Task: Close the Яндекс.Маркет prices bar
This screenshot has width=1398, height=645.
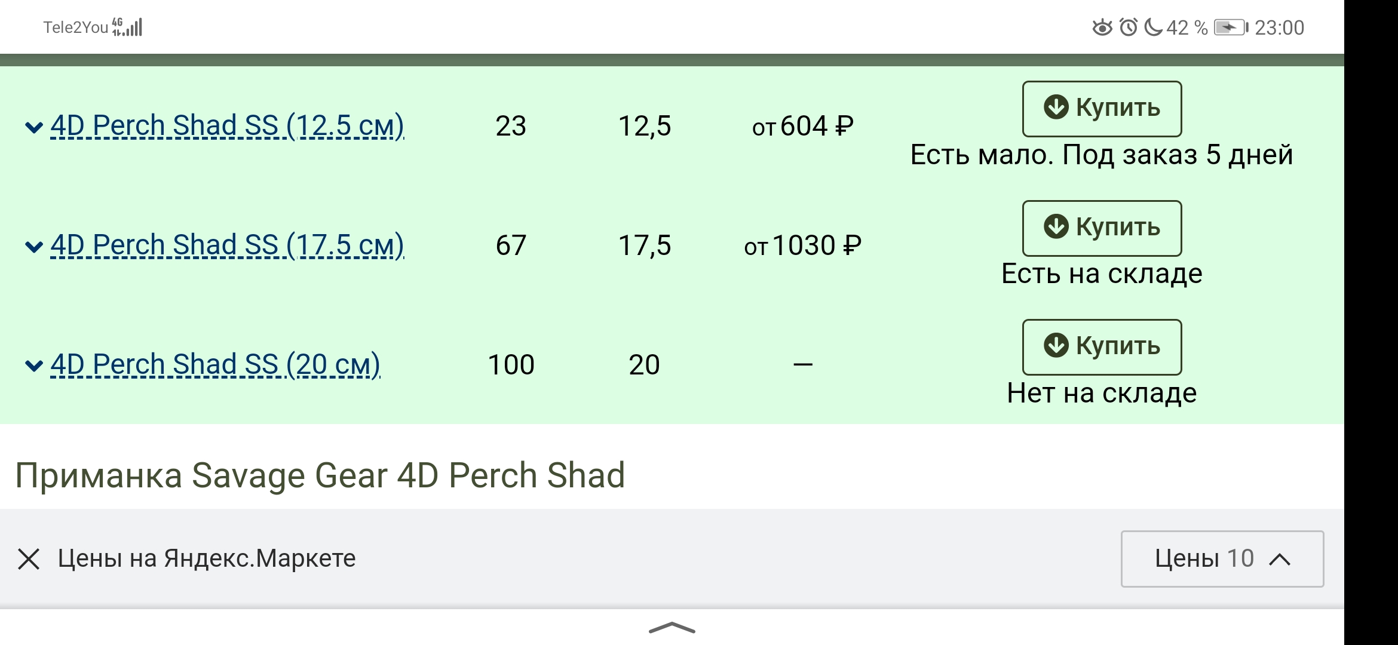Action: point(29,560)
